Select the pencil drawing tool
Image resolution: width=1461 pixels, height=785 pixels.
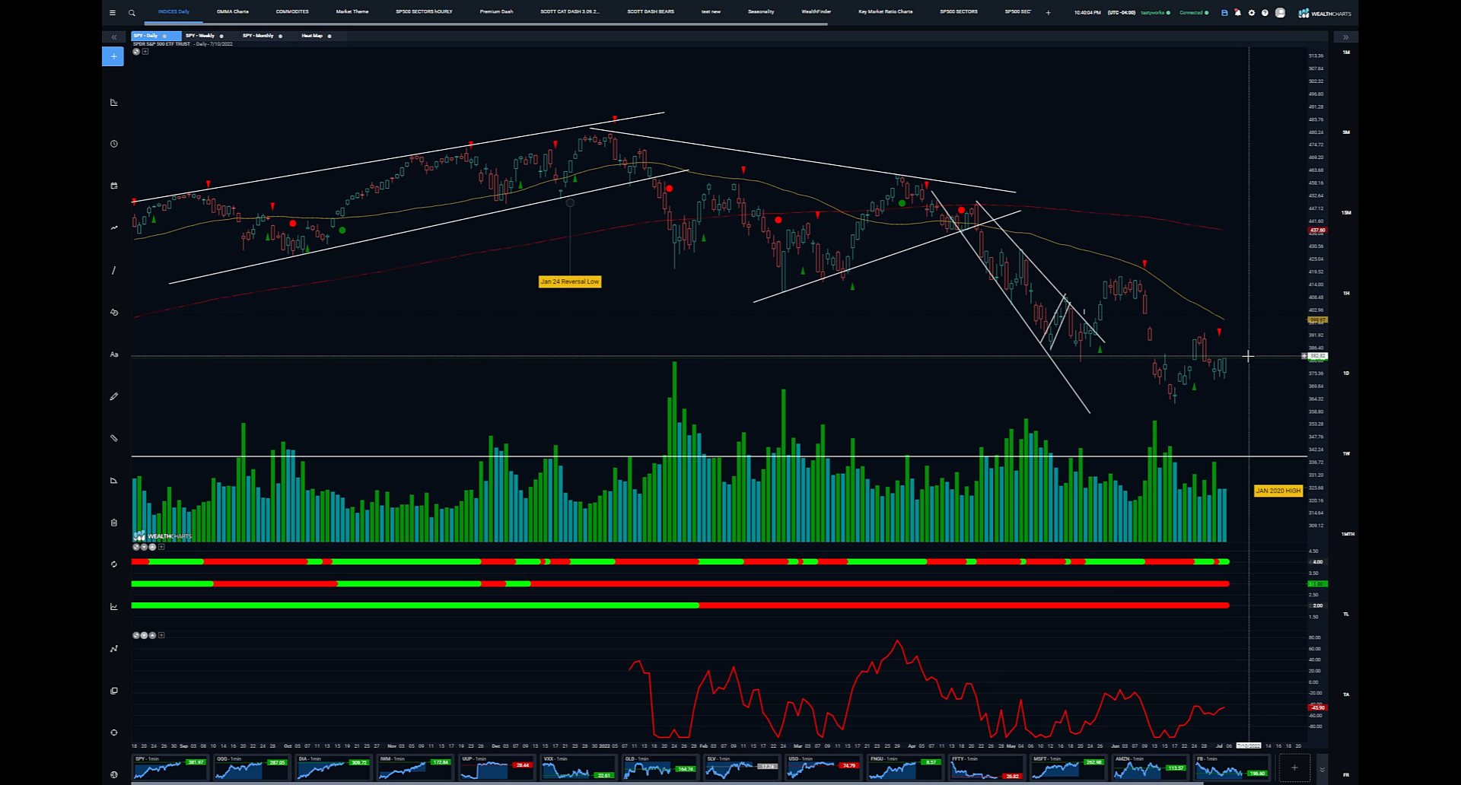click(114, 396)
